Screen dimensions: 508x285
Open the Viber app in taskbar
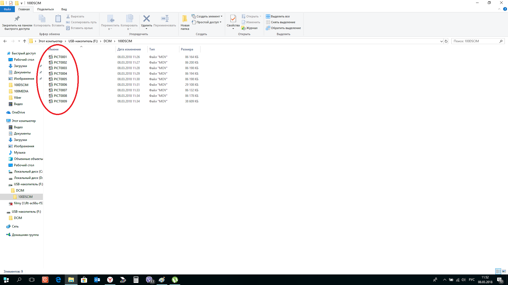pyautogui.click(x=149, y=280)
